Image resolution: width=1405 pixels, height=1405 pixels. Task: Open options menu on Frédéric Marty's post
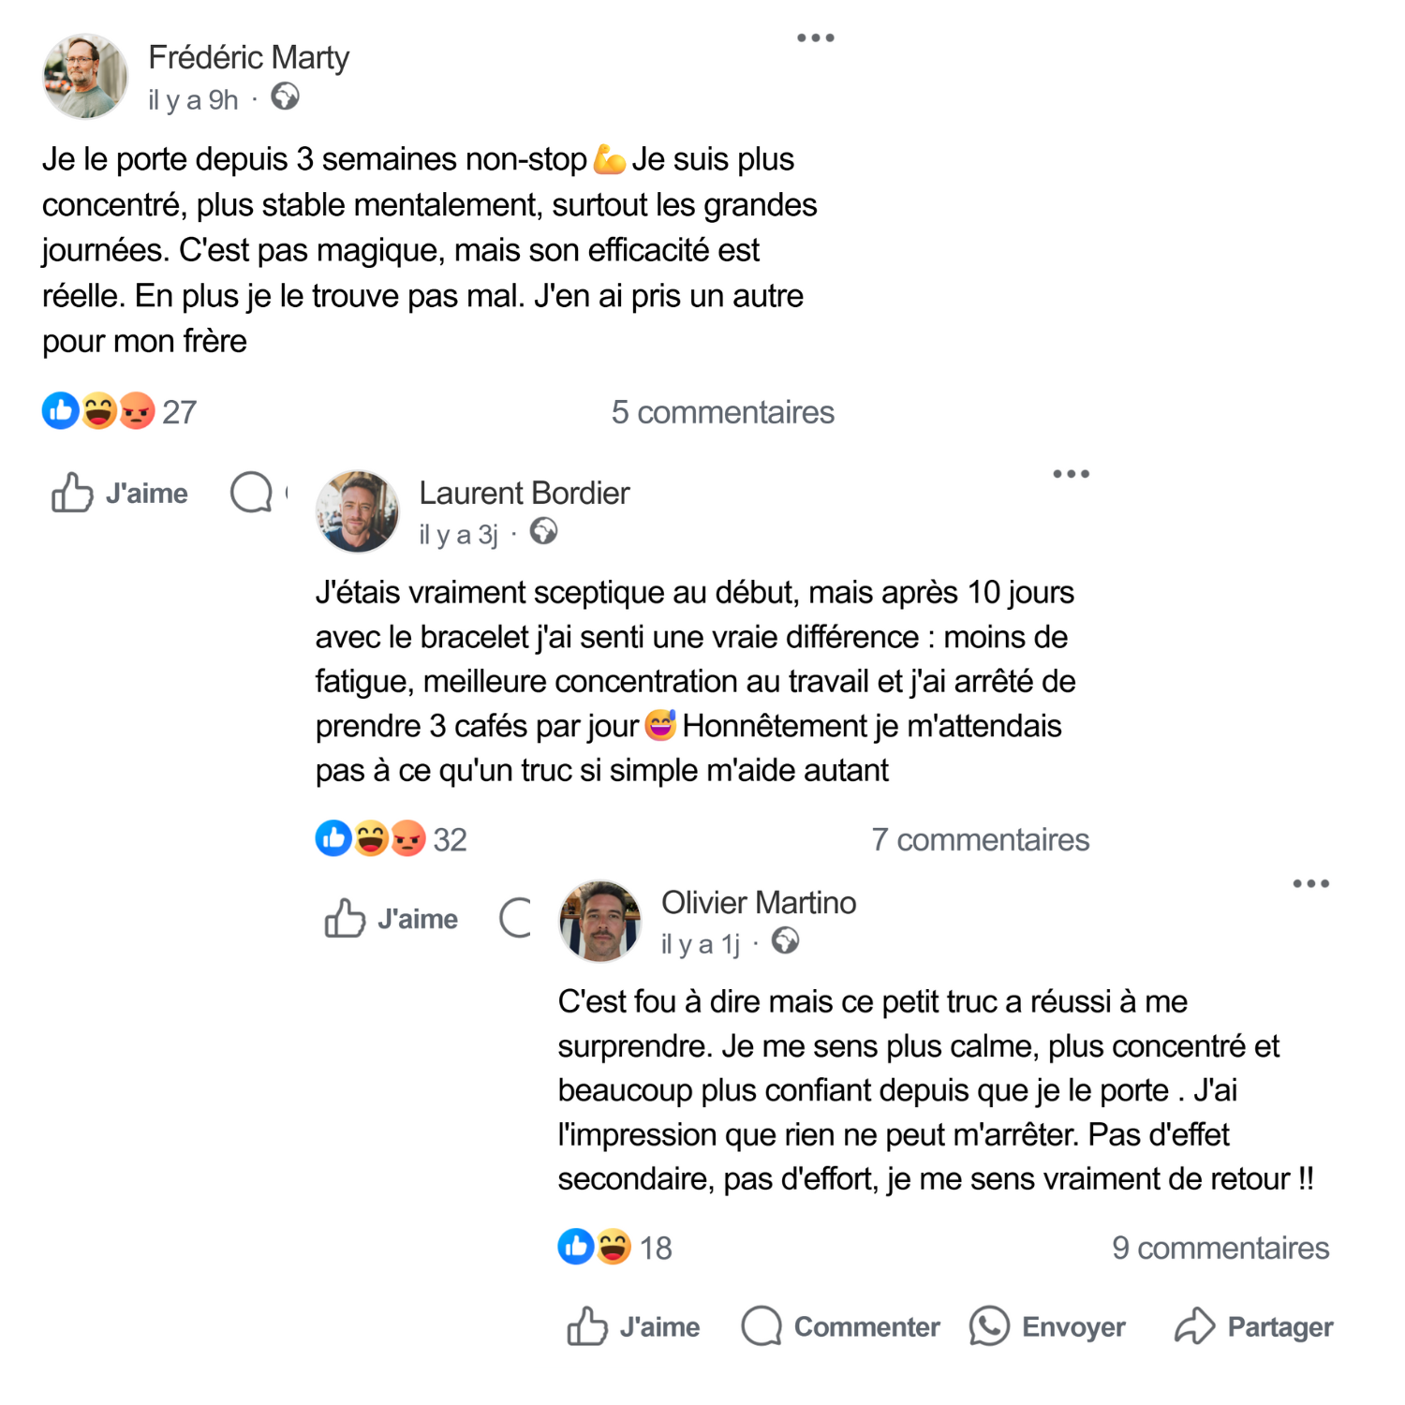pyautogui.click(x=815, y=38)
